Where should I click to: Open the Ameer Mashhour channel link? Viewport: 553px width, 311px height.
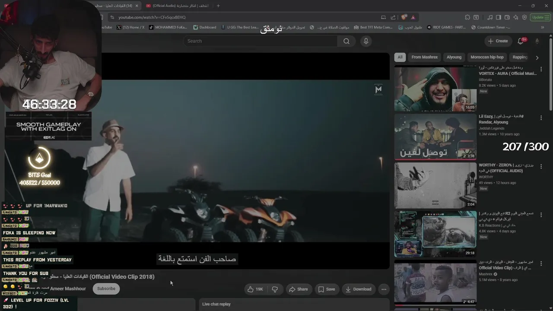pyautogui.click(x=68, y=289)
